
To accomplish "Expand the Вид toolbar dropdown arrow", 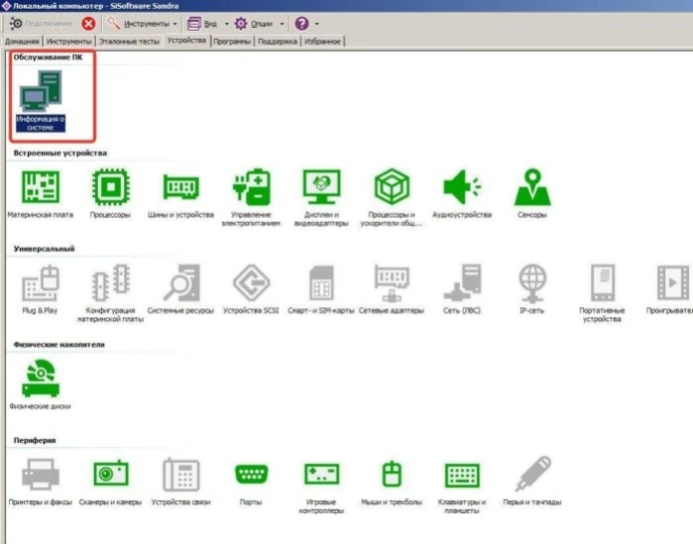I will point(226,24).
